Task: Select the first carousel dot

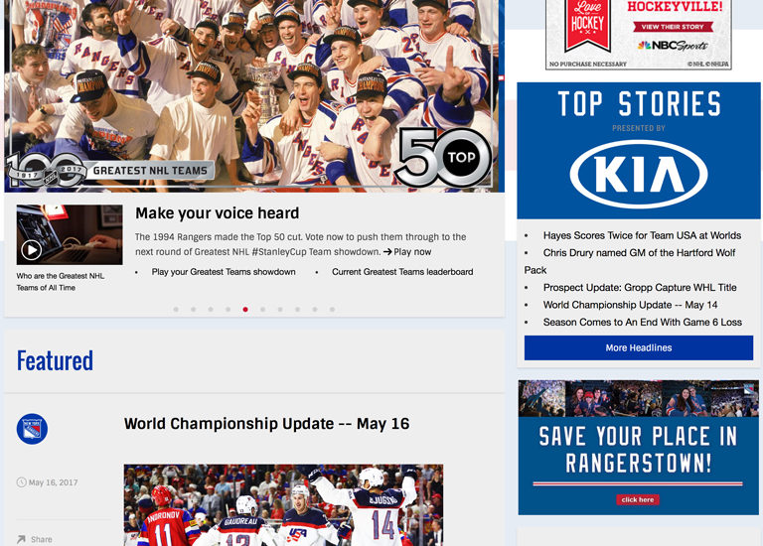Action: click(x=176, y=309)
